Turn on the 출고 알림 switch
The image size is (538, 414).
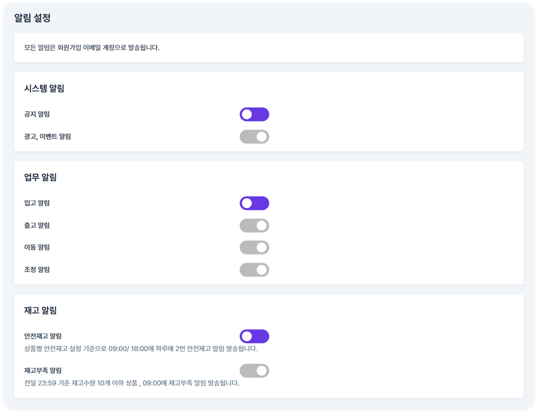254,226
